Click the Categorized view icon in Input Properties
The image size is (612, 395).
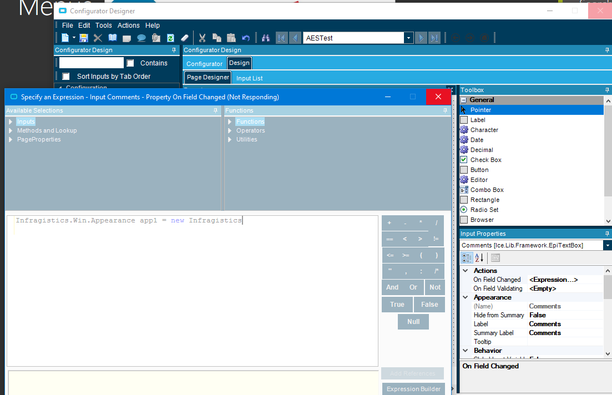click(467, 257)
